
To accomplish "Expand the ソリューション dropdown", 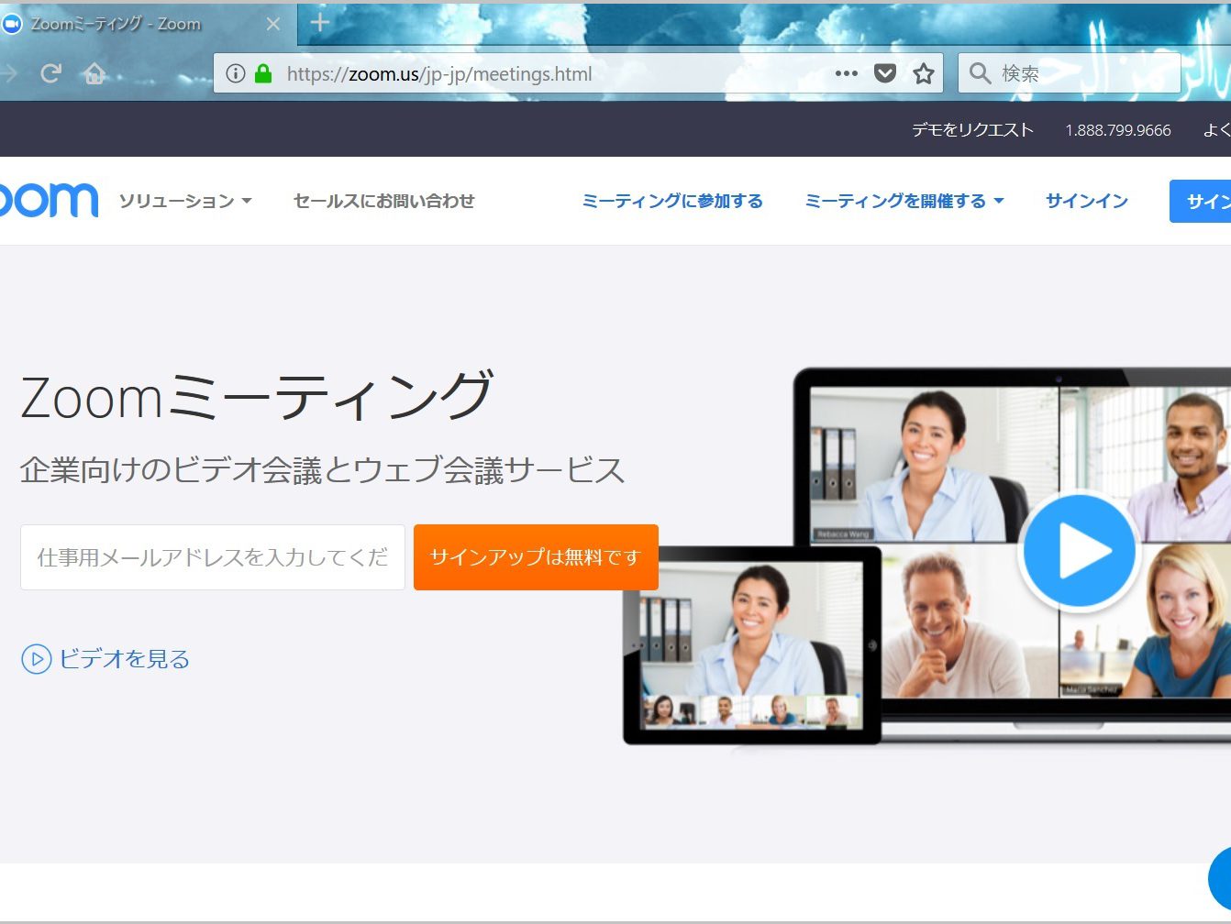I will 184,201.
